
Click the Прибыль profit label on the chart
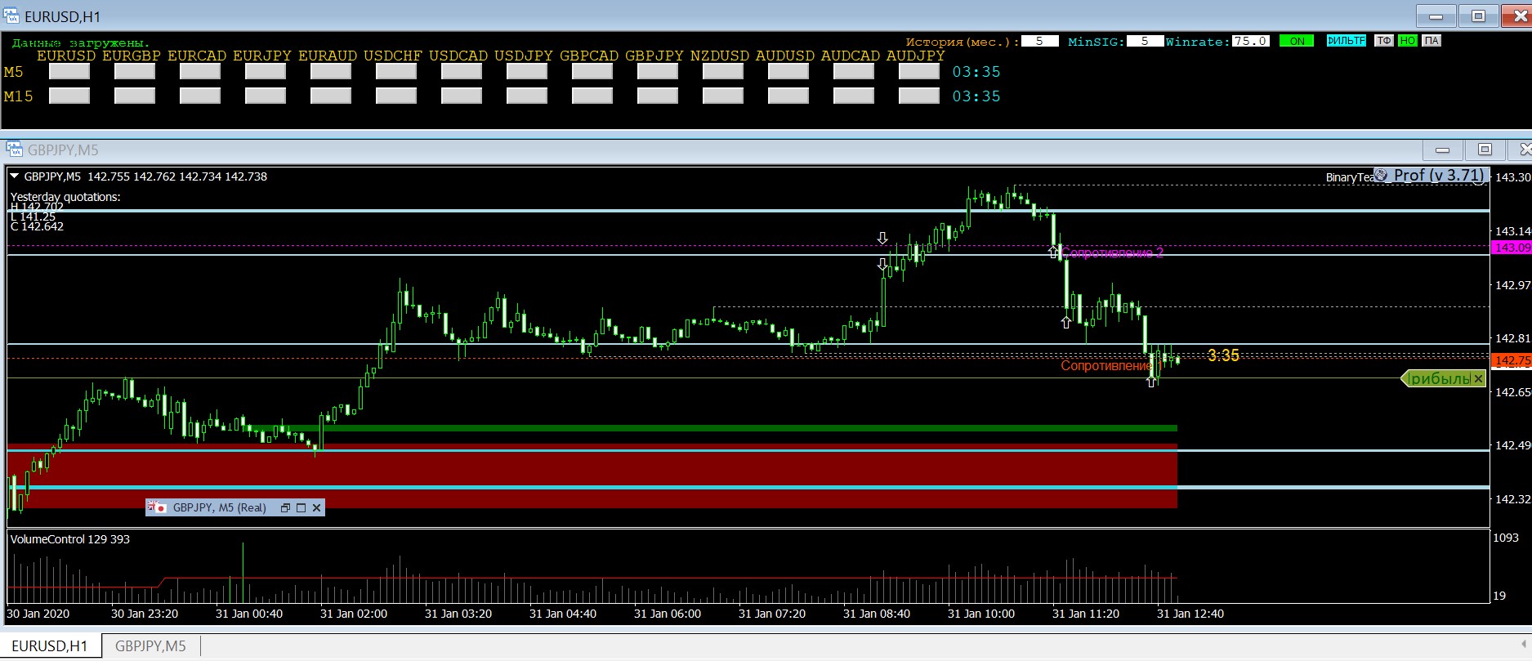1440,378
